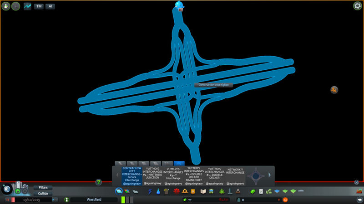Open the Water and Sewage menu
The height and width of the screenshot is (204, 364).
(158, 192)
